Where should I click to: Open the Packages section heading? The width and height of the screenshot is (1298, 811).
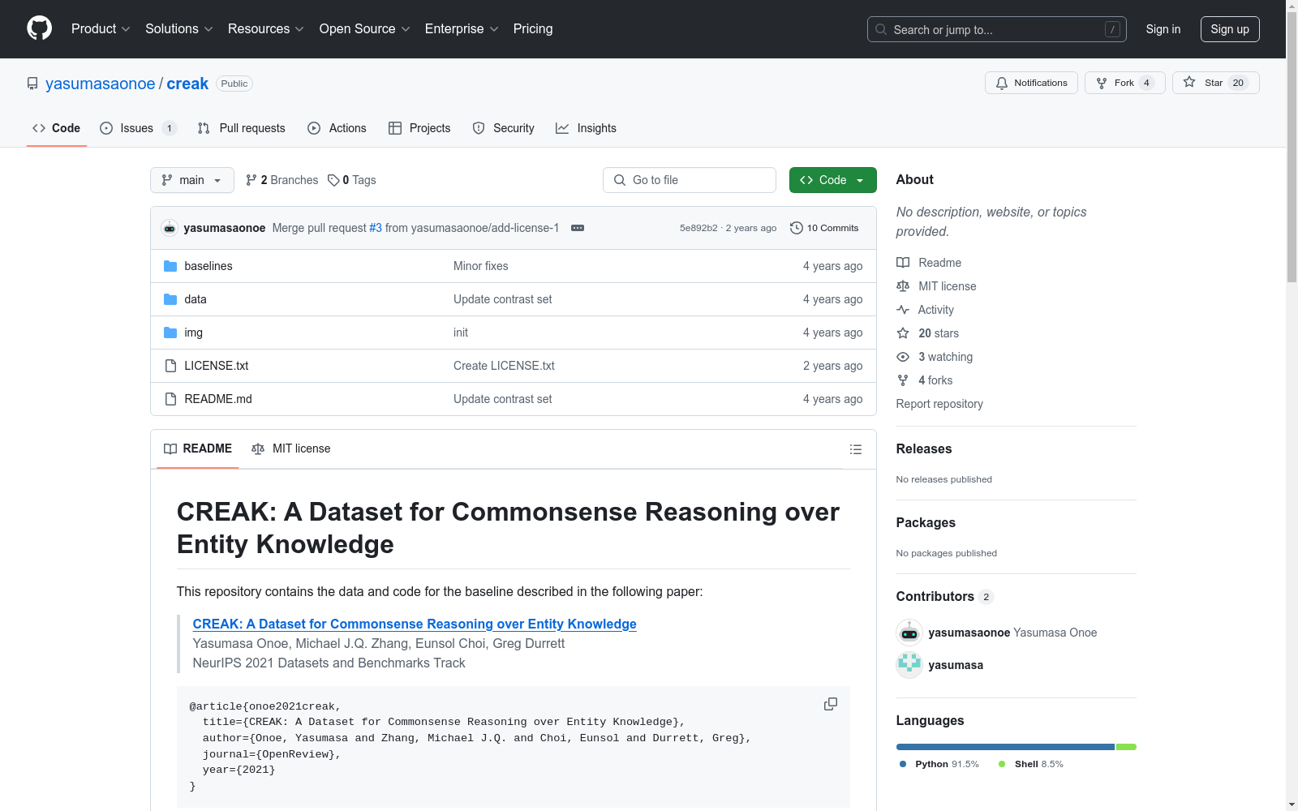pos(926,522)
